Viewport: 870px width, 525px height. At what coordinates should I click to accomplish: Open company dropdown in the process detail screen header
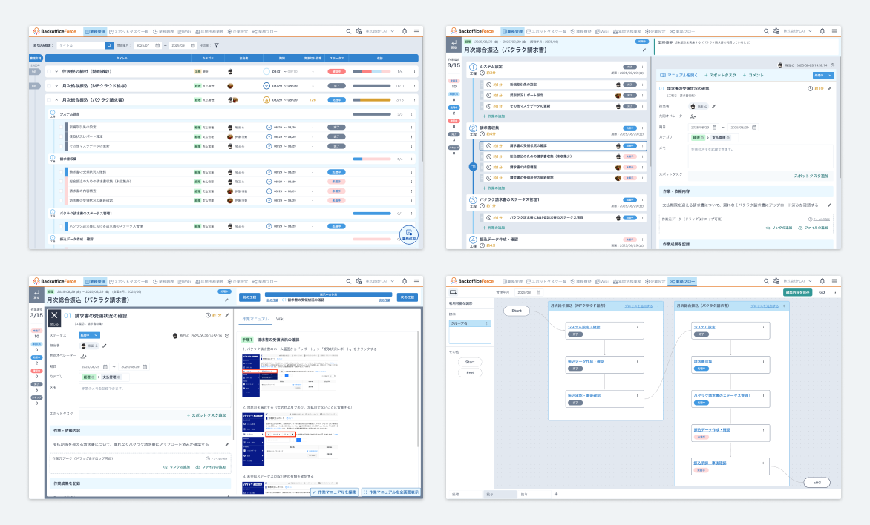tap(798, 32)
